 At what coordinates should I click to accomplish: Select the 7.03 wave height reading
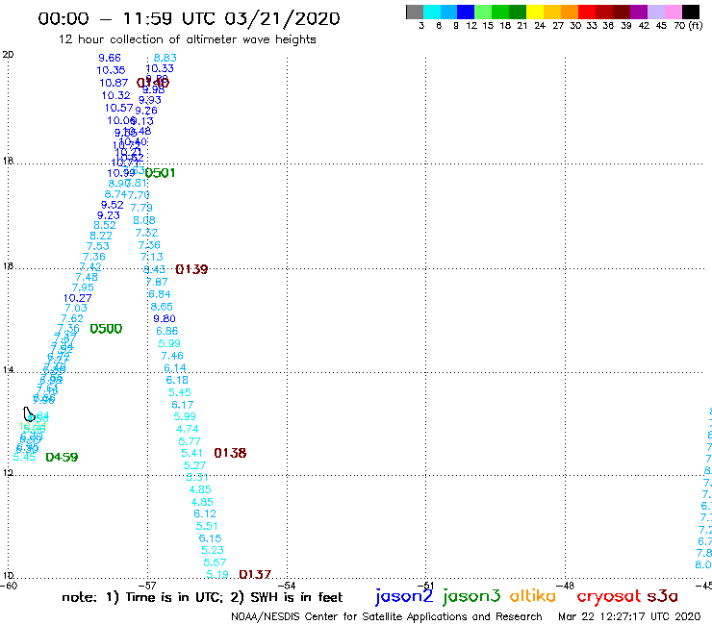[76, 309]
